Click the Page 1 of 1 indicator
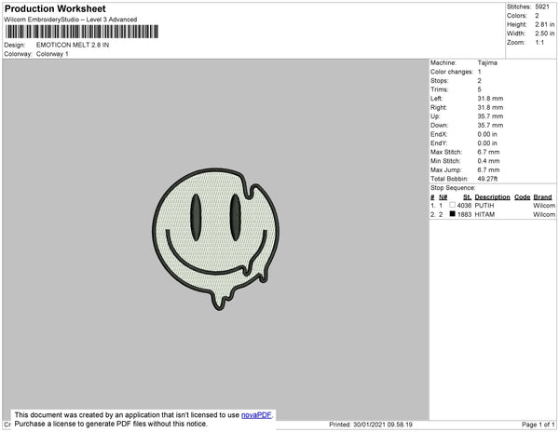The height and width of the screenshot is (432, 559). [535, 425]
